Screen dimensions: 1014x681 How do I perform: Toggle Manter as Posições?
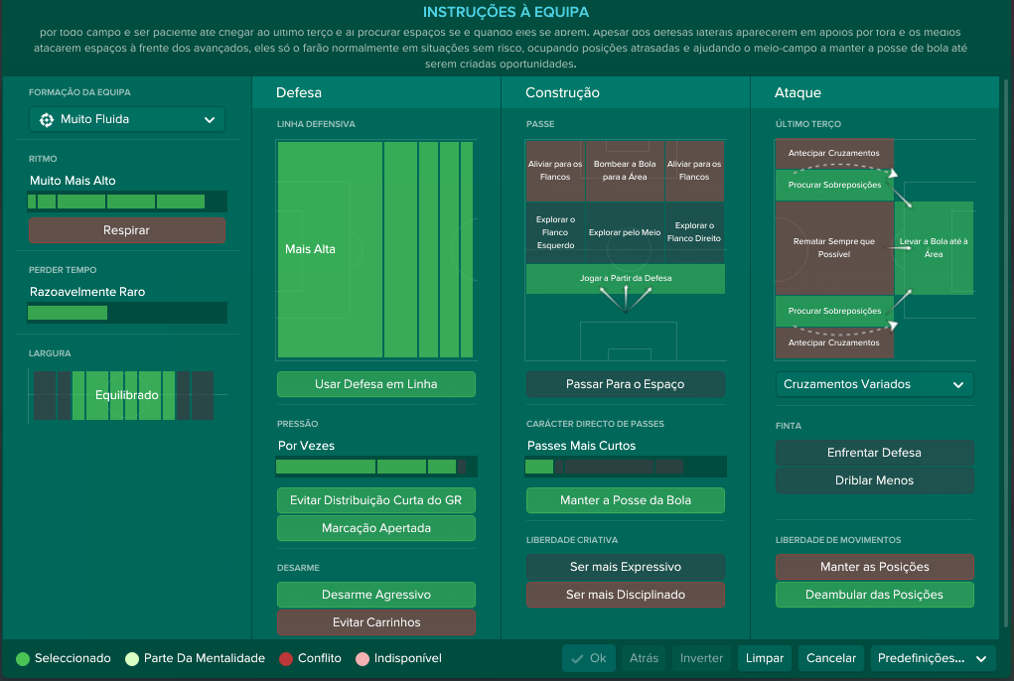click(874, 567)
